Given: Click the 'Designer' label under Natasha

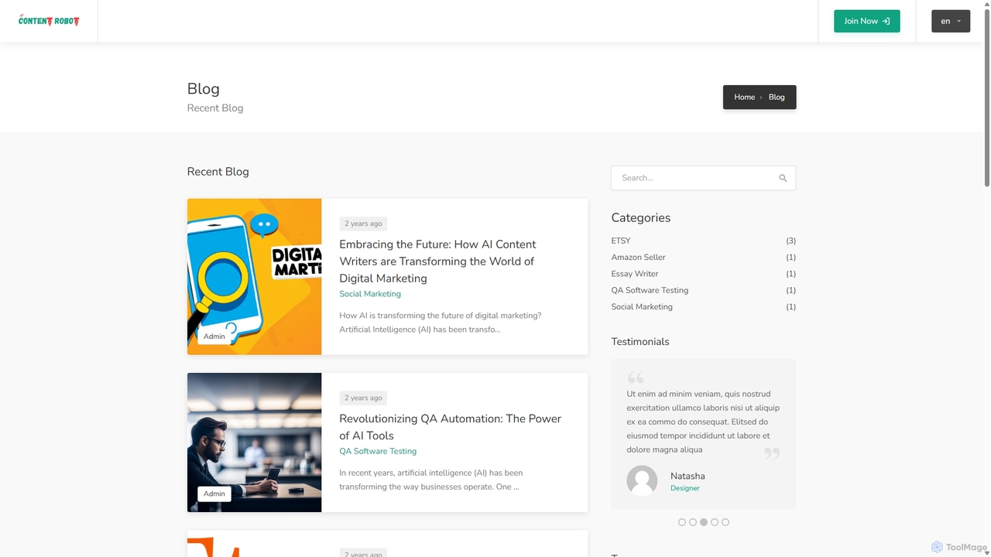Looking at the screenshot, I should [x=685, y=488].
